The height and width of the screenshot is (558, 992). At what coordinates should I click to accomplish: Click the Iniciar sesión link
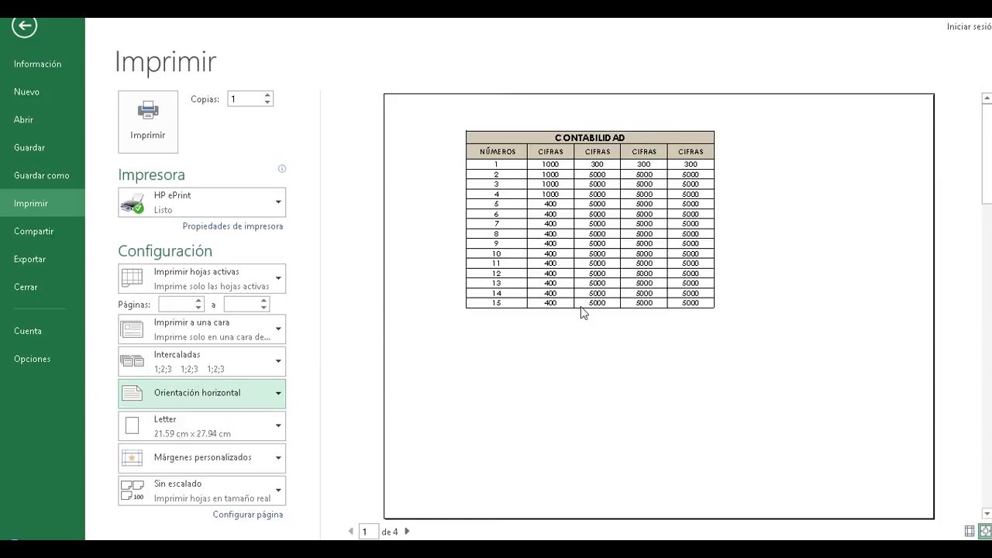coord(969,26)
